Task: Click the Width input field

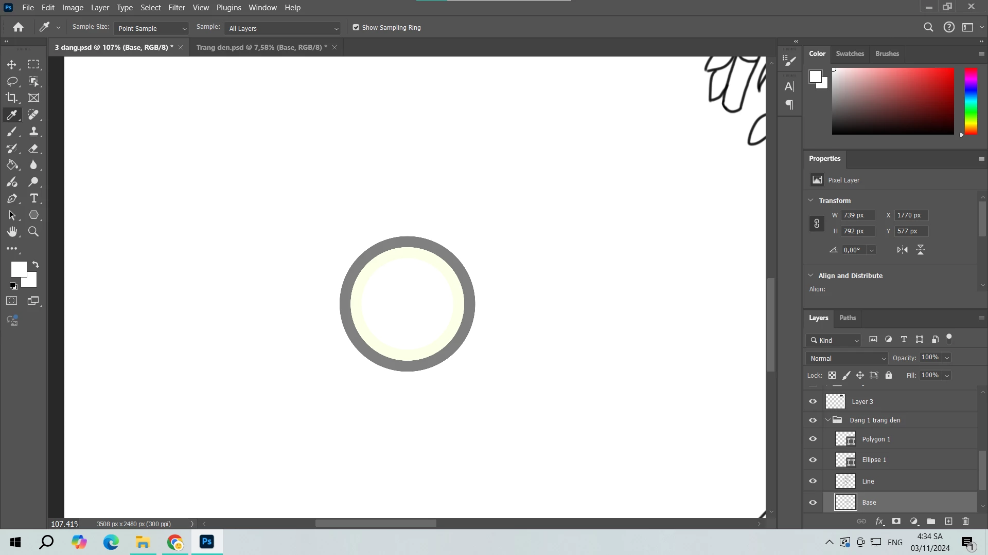Action: pos(857,215)
